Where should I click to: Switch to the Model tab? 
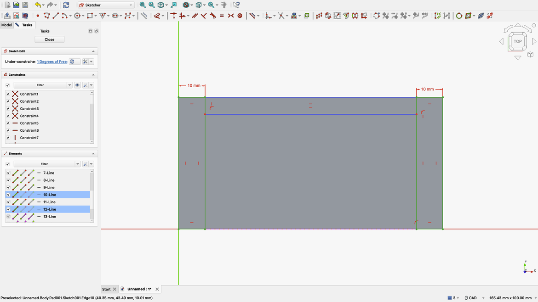pyautogui.click(x=6, y=25)
